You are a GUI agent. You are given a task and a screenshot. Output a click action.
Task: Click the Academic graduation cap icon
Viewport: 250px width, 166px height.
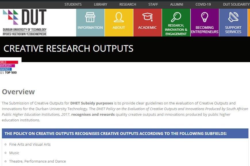(x=147, y=17)
